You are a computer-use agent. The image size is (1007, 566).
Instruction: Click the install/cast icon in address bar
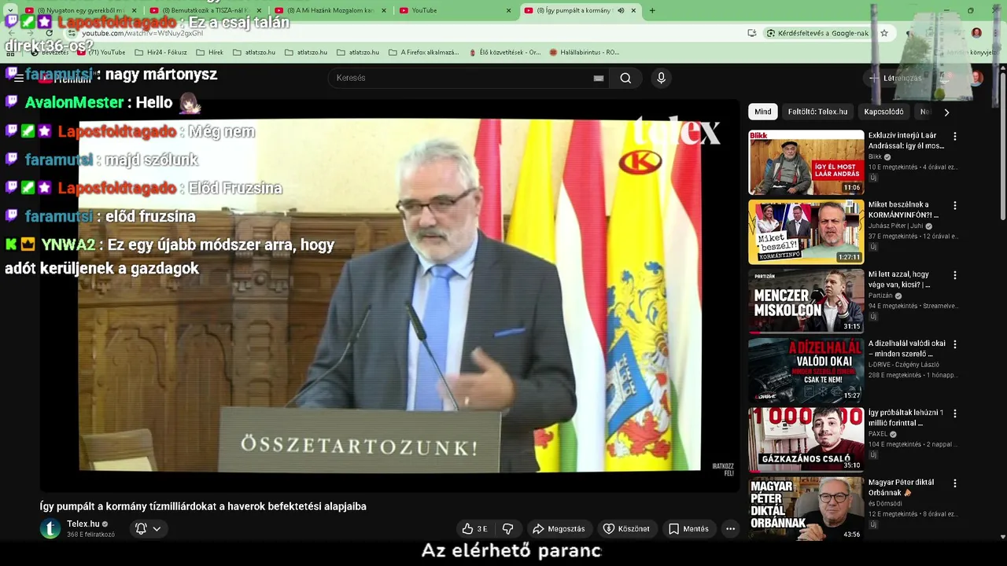(751, 33)
